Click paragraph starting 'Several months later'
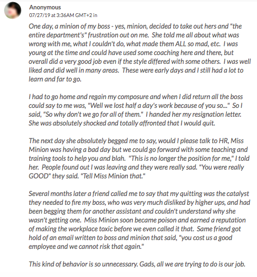Viewport: 257px width, 277px height. coord(140,220)
